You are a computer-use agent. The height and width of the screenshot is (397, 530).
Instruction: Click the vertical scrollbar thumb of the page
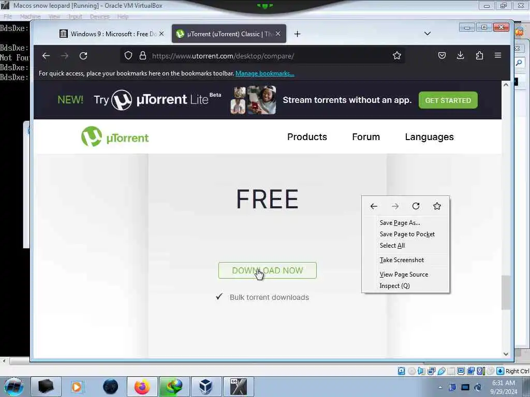pyautogui.click(x=506, y=293)
